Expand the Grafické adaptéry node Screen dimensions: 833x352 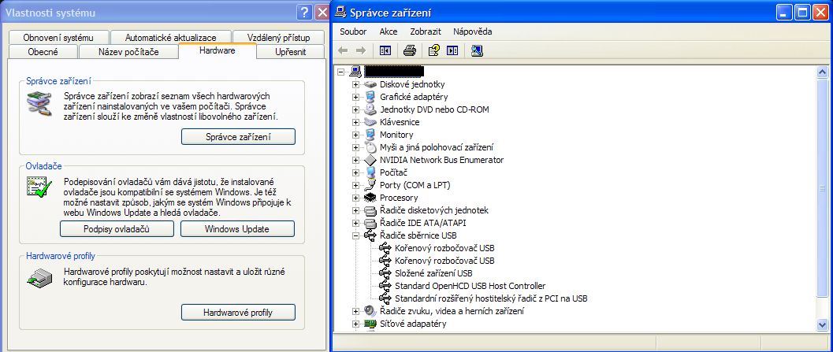(356, 97)
